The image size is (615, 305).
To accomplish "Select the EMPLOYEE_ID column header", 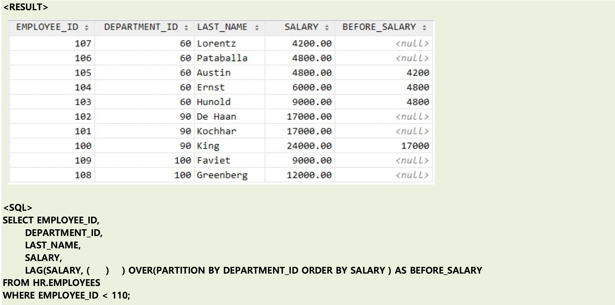I will pos(47,27).
